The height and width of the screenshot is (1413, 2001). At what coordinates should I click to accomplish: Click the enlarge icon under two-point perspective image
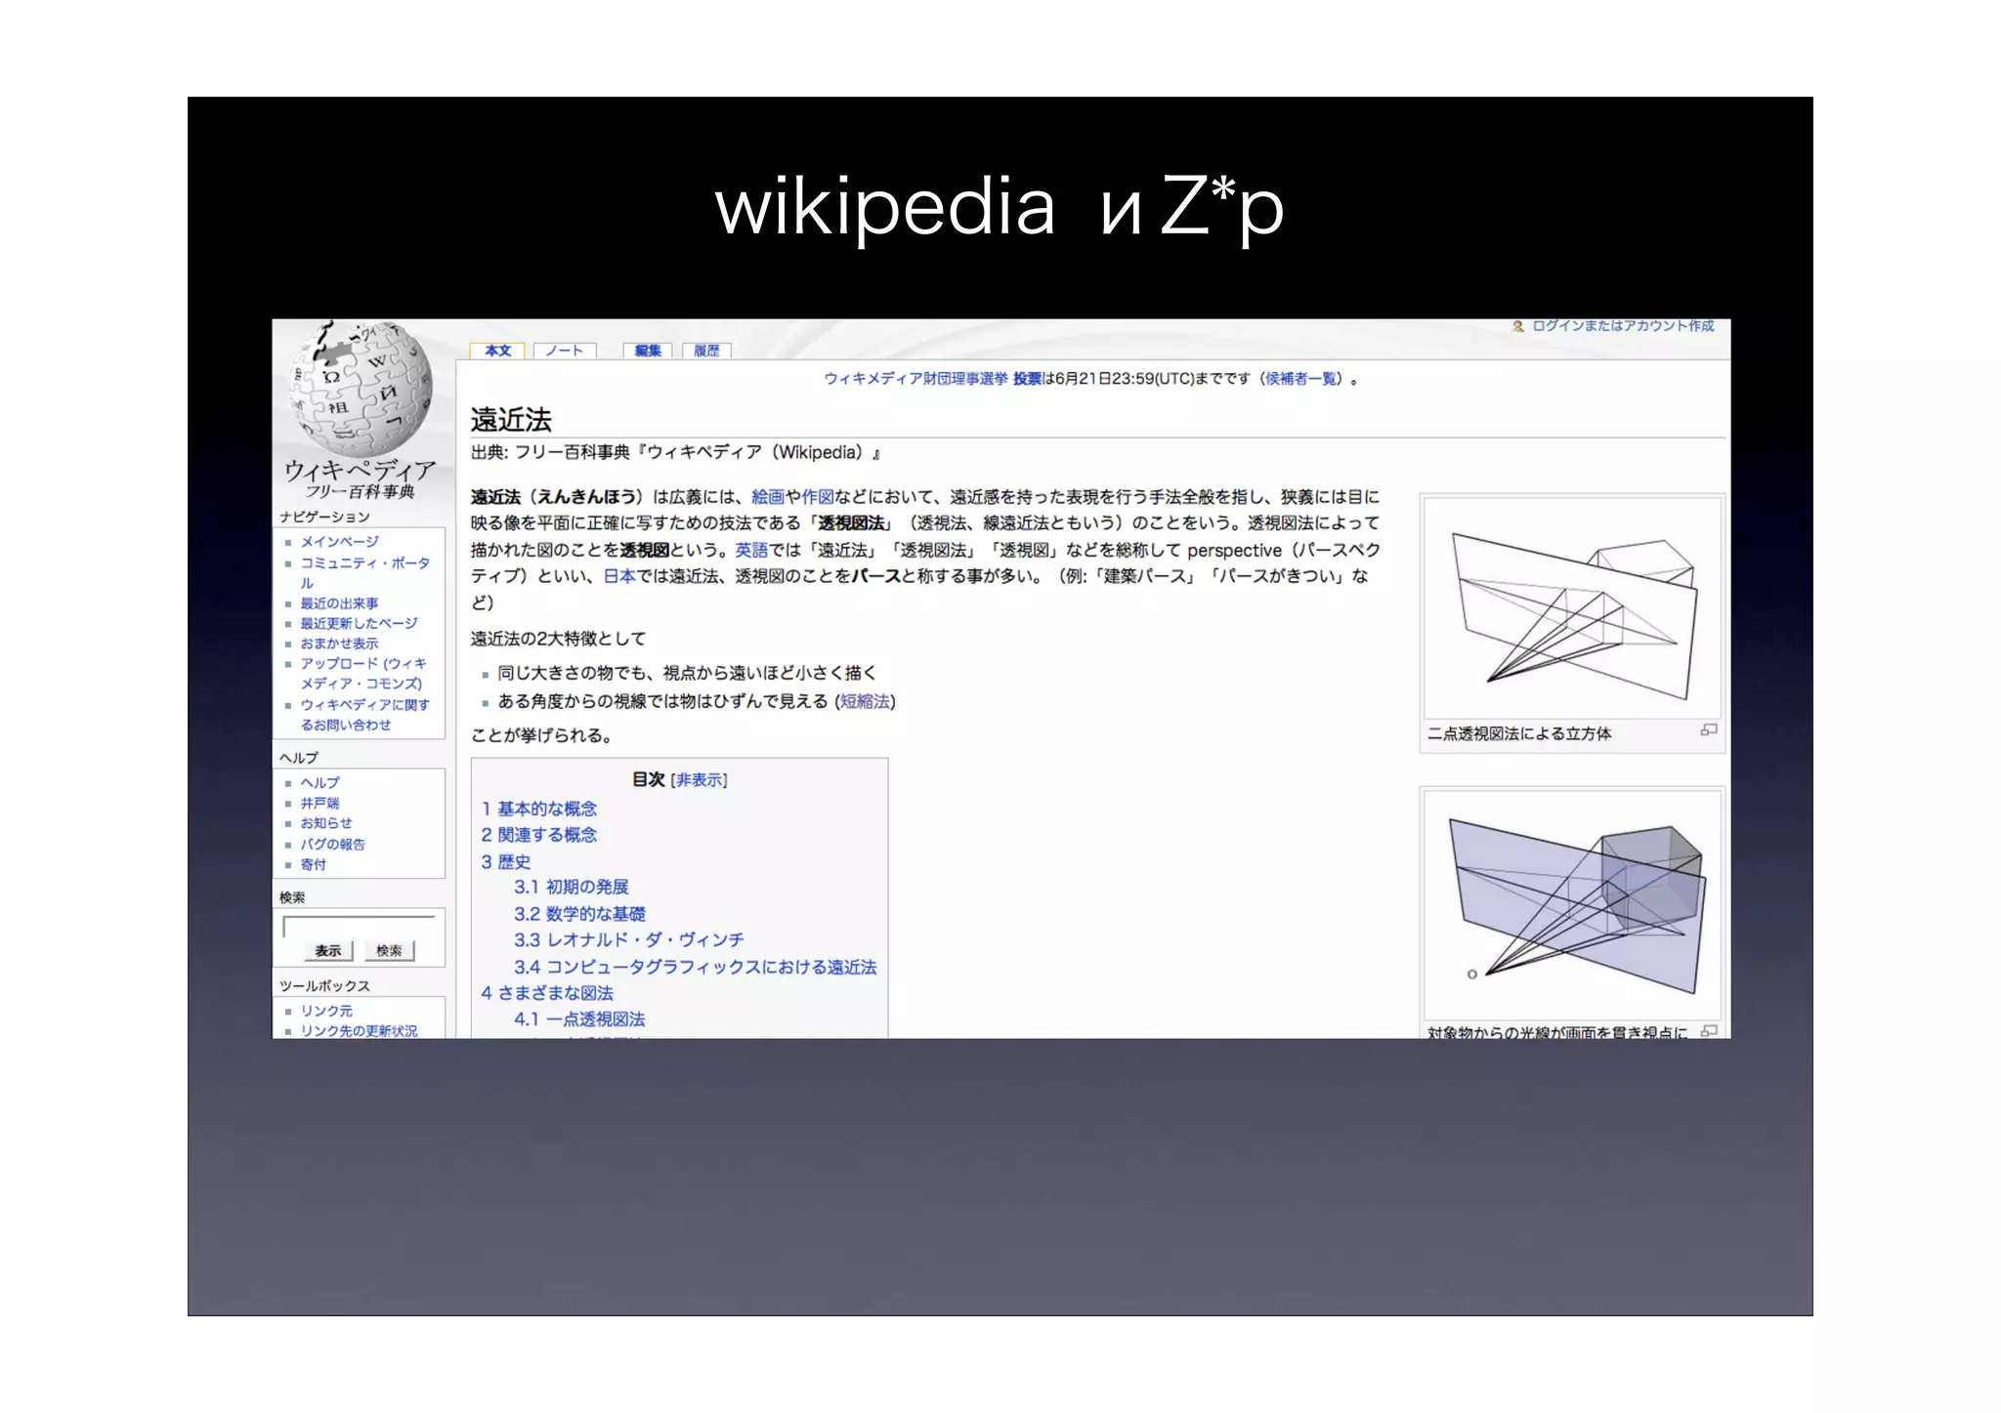click(x=1708, y=730)
